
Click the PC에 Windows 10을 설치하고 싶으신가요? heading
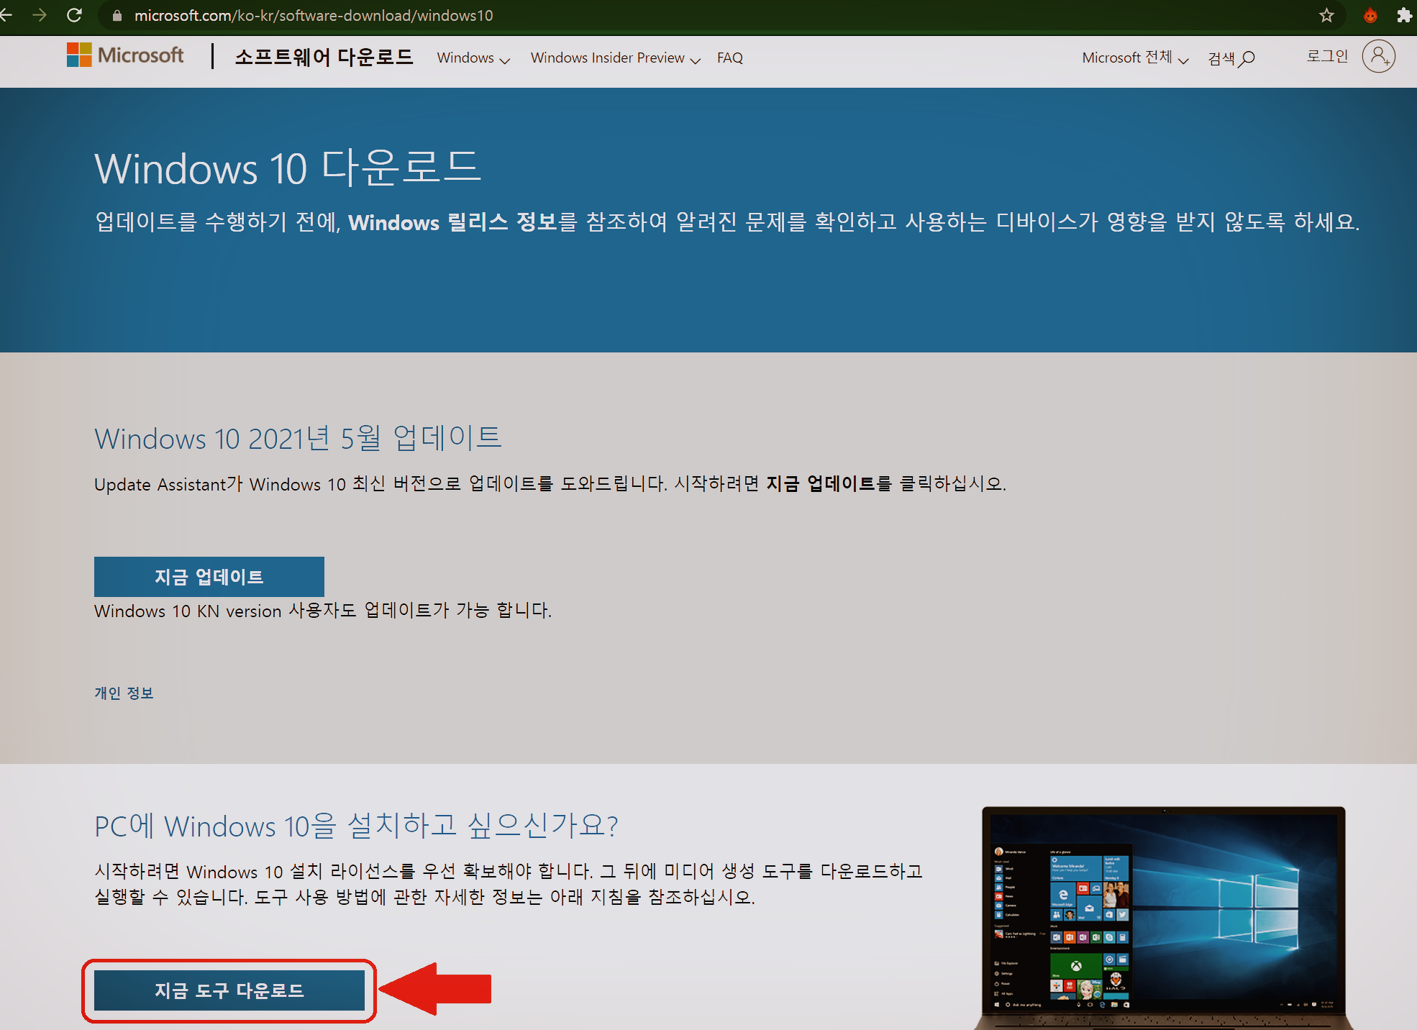[356, 825]
